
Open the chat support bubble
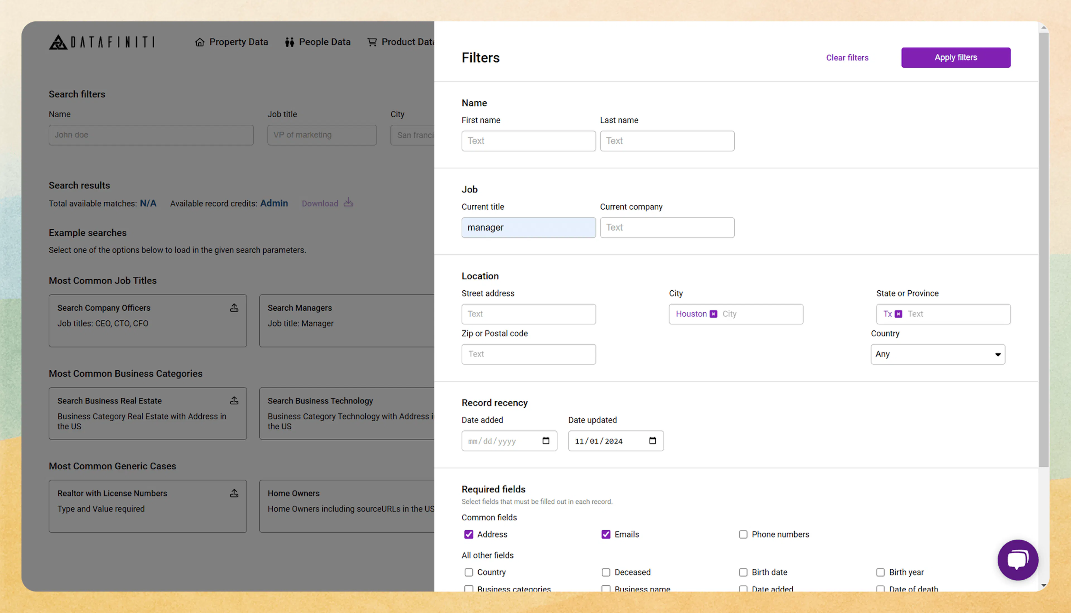coord(1017,560)
